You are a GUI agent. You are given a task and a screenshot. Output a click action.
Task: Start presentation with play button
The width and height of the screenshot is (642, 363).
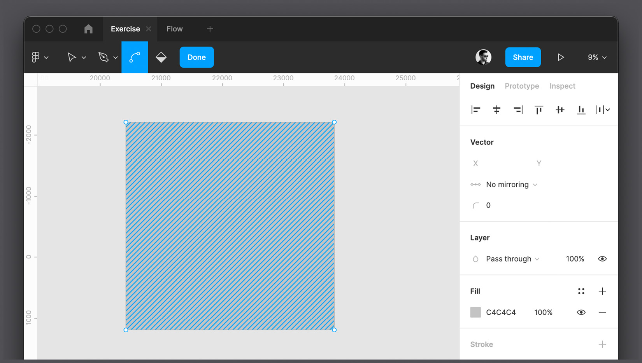click(x=561, y=58)
